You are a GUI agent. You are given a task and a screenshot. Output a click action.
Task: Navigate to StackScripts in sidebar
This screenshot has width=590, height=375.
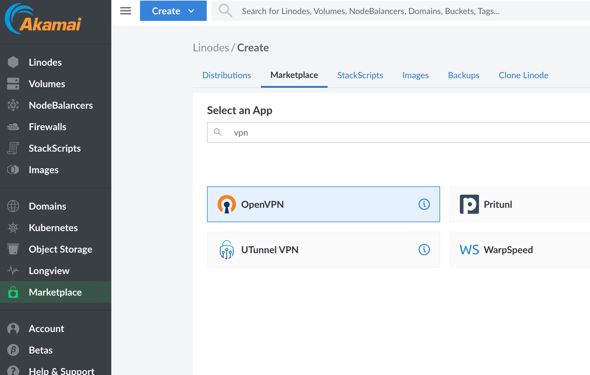pos(56,148)
